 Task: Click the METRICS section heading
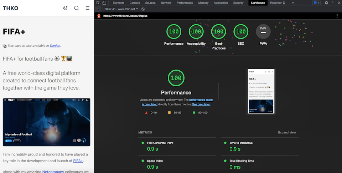click(145, 132)
